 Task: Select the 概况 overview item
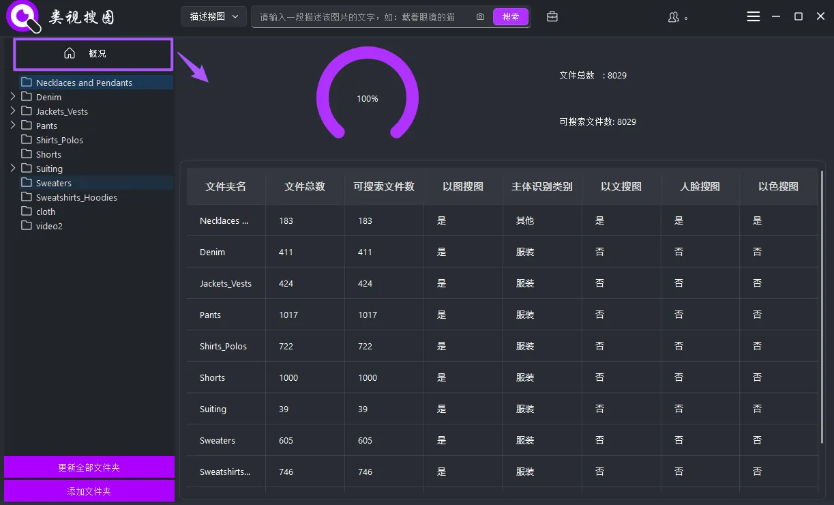(x=92, y=54)
